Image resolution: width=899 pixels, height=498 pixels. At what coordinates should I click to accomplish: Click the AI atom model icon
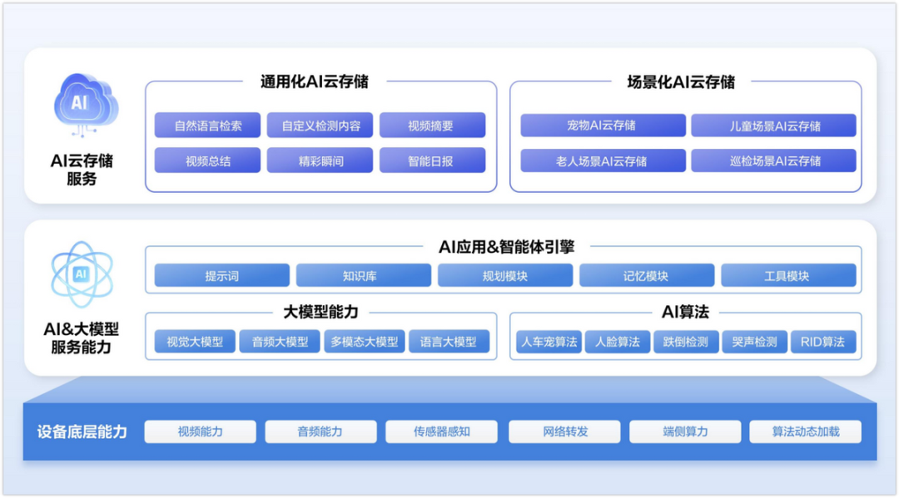point(81,274)
